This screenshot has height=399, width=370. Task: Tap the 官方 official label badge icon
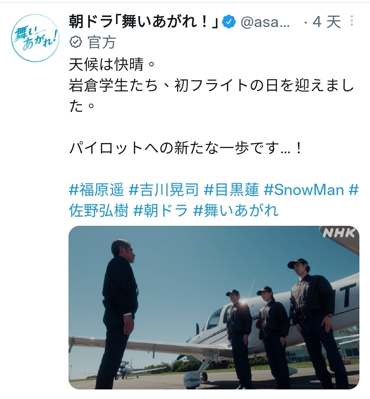(76, 42)
